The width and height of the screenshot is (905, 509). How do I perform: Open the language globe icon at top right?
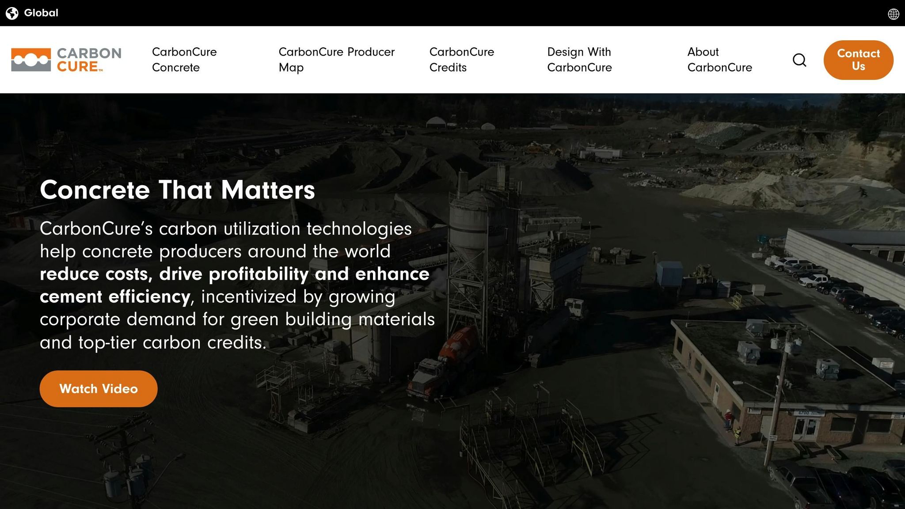pyautogui.click(x=893, y=14)
